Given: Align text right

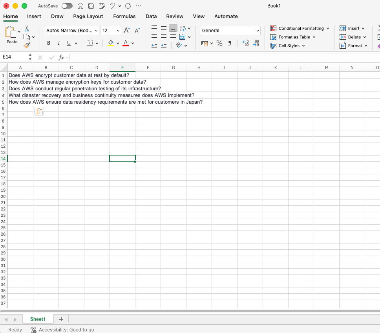Looking at the screenshot, I should pyautogui.click(x=173, y=37).
